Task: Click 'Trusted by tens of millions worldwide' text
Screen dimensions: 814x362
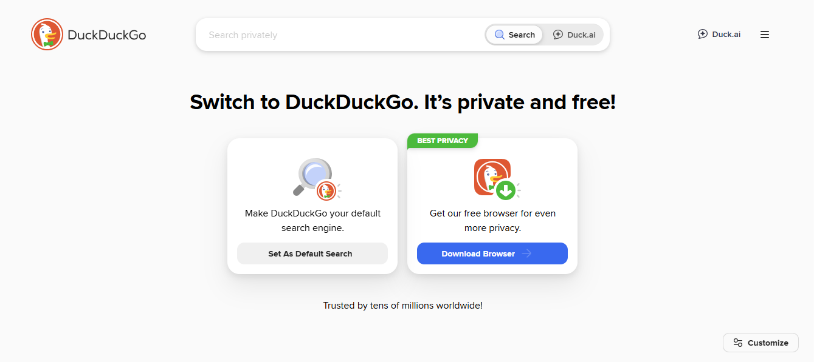Action: coord(402,306)
